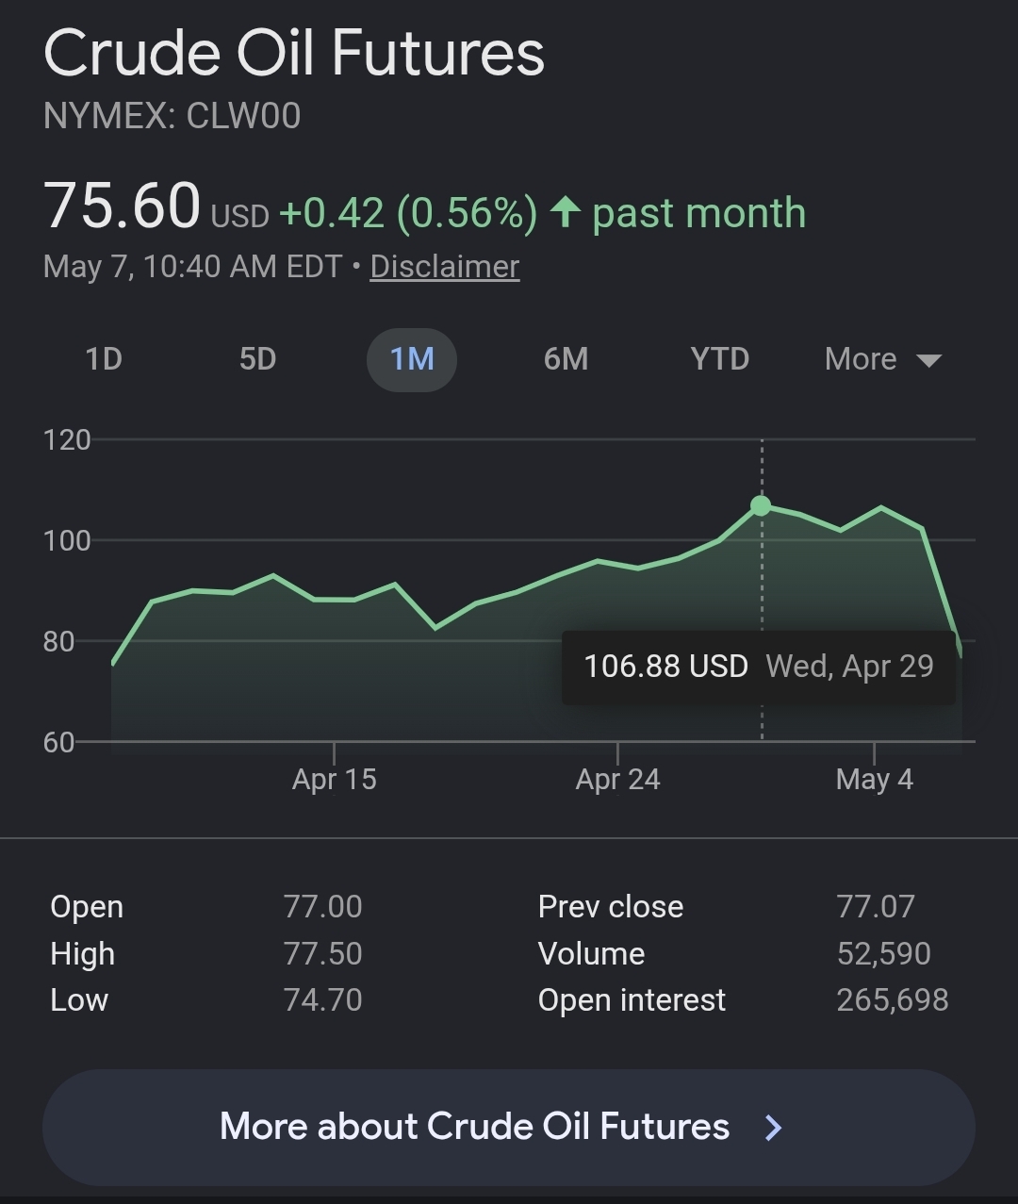
Task: Select the 1M time range pill
Action: pos(412,359)
